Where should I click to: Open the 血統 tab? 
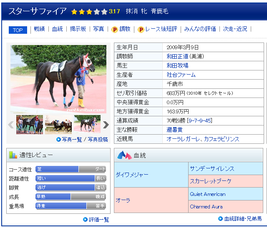tap(58, 29)
